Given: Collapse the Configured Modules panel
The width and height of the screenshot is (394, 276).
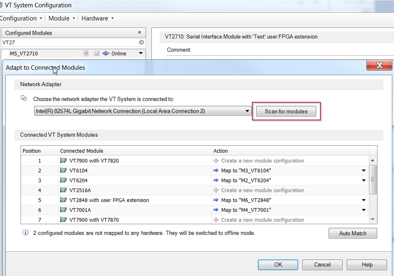Looking at the screenshot, I should point(139,33).
